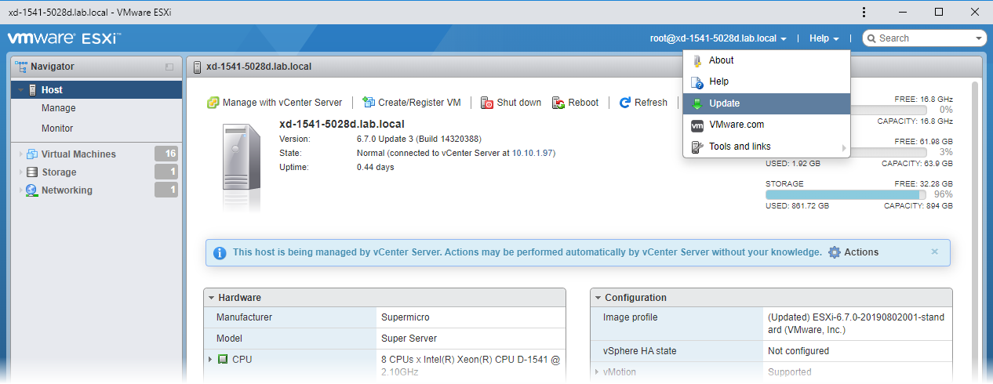Click the Reboot icon in toolbar
Viewport: 993px width, 384px height.
[558, 103]
